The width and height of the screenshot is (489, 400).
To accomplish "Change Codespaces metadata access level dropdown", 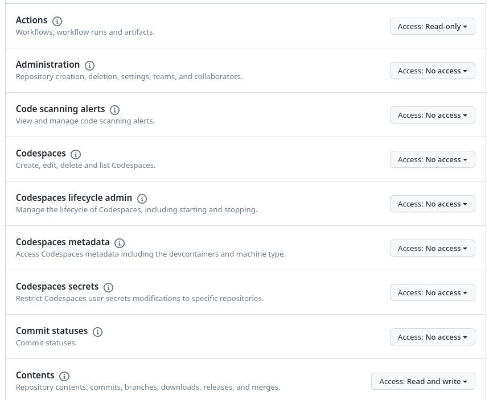I will pos(432,248).
